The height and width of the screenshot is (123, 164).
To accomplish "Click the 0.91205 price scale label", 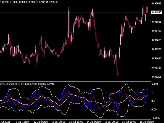I will point(157,77).
